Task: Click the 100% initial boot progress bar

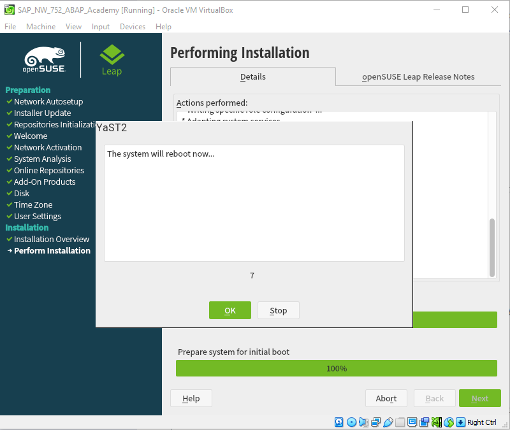Action: pos(337,368)
